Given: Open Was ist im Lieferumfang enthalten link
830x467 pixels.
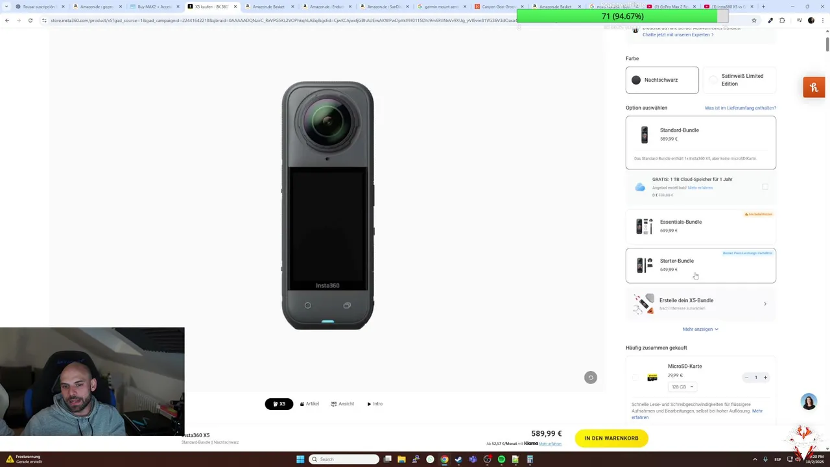Looking at the screenshot, I should pyautogui.click(x=741, y=108).
